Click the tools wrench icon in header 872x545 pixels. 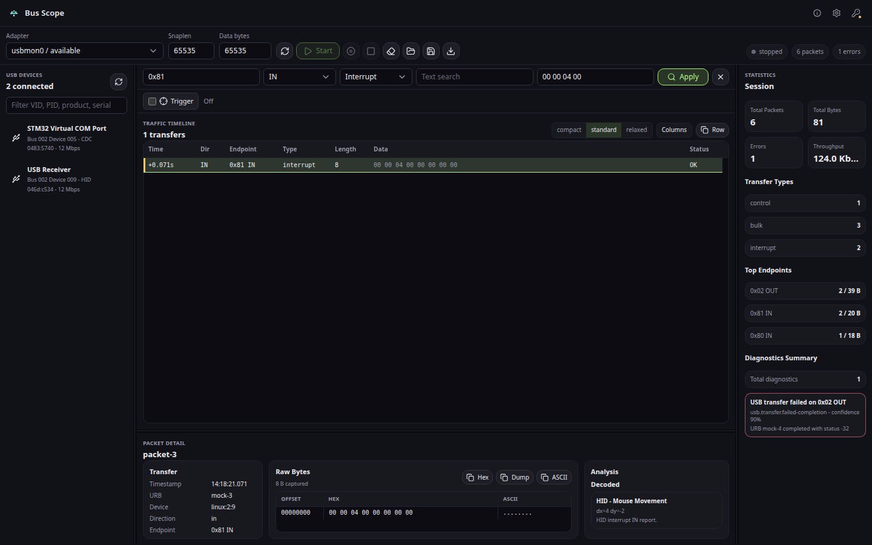tap(856, 13)
